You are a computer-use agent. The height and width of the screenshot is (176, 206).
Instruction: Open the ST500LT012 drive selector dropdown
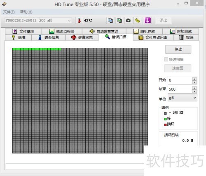tap(38, 21)
